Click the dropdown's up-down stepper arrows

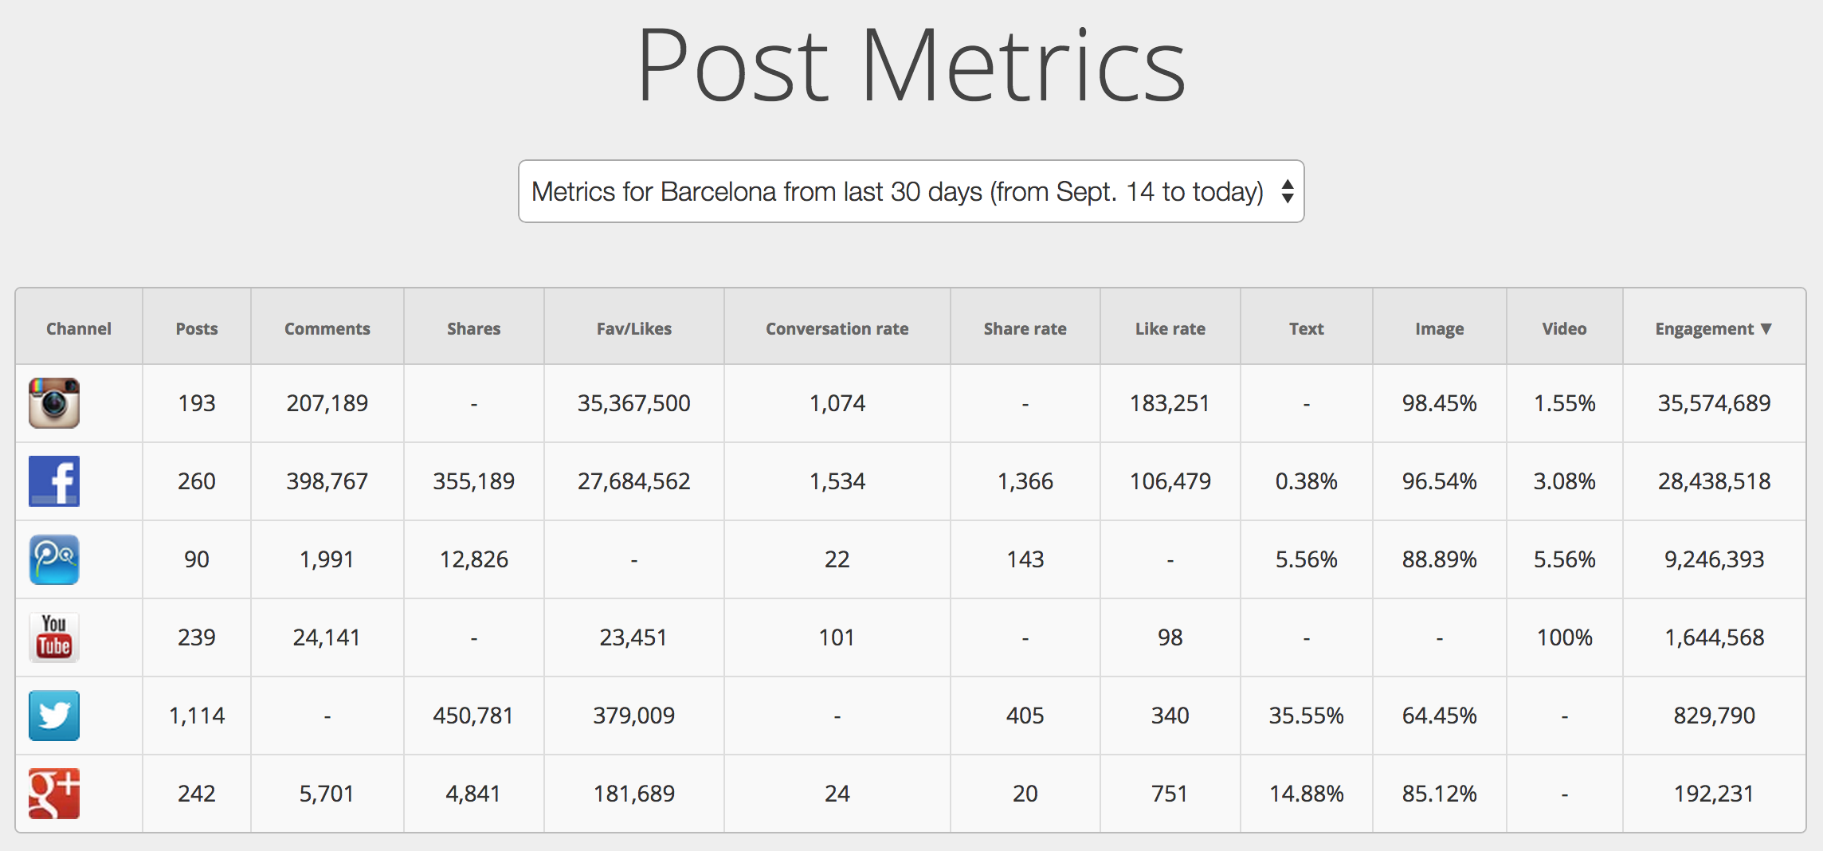(x=1287, y=192)
